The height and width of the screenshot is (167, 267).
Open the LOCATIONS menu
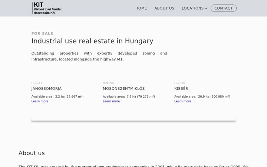pos(192,8)
